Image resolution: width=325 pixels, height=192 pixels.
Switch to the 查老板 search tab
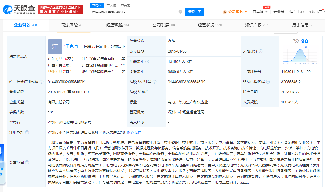click(x=111, y=6)
